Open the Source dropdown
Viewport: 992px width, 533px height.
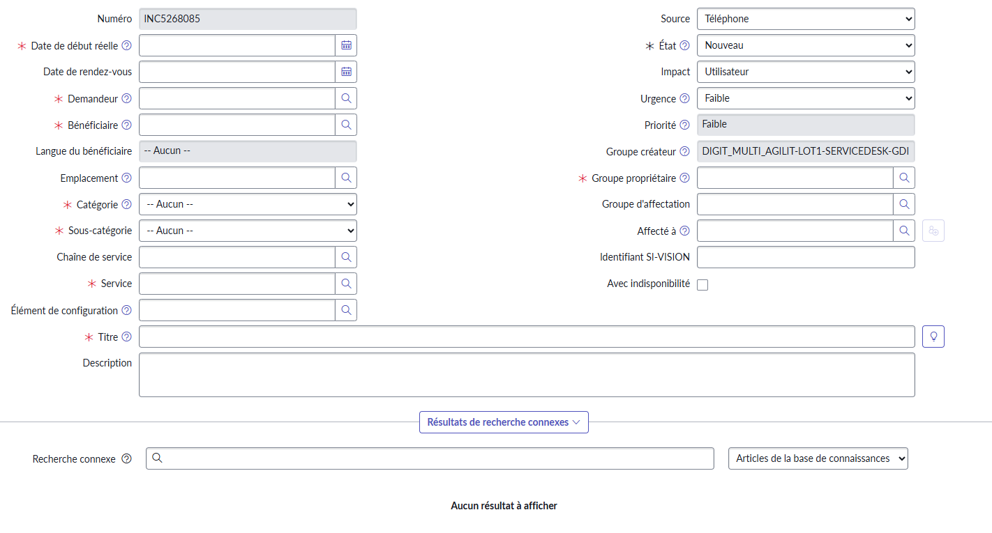click(x=805, y=19)
